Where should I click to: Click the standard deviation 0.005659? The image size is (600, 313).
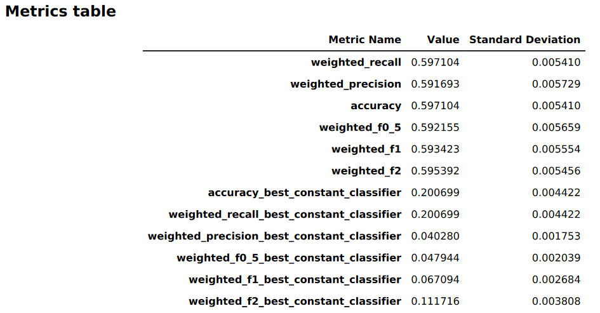coord(556,128)
